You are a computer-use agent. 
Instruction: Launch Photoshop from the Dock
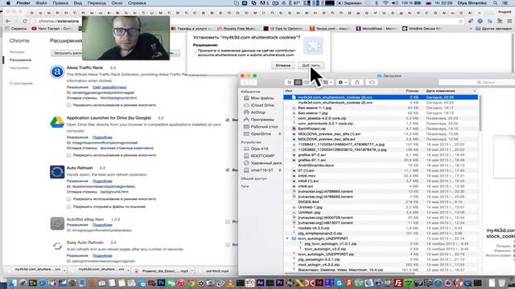(161, 283)
